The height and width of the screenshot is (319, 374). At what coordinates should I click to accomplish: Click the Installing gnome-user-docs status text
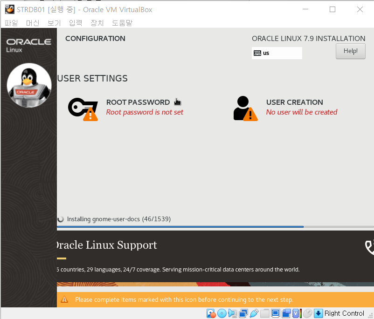(x=119, y=219)
